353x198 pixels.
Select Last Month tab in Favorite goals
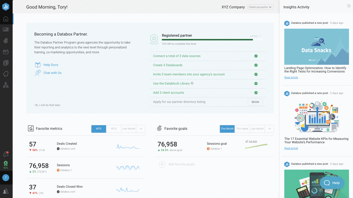click(257, 129)
